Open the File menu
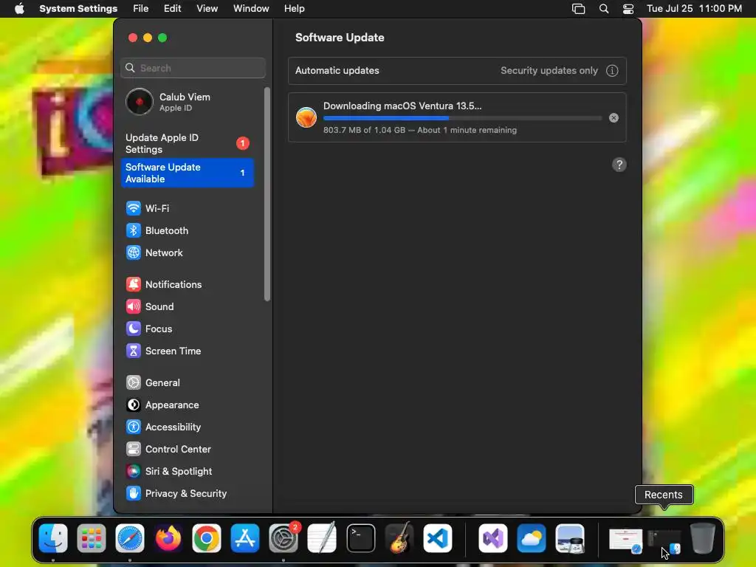The height and width of the screenshot is (567, 756). 141,9
